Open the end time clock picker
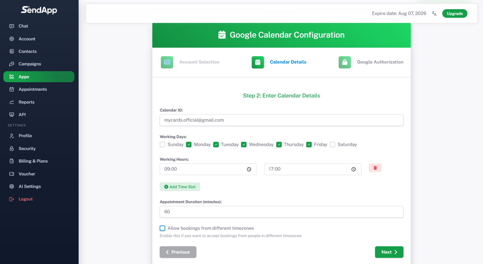The height and width of the screenshot is (264, 483). pyautogui.click(x=354, y=169)
